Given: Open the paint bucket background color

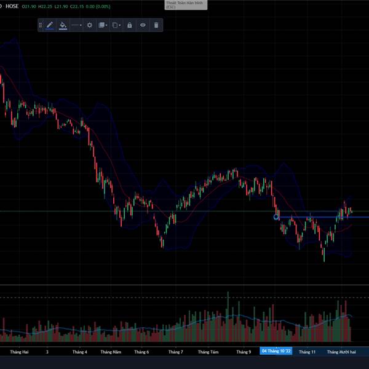Looking at the screenshot, I should pos(63,25).
